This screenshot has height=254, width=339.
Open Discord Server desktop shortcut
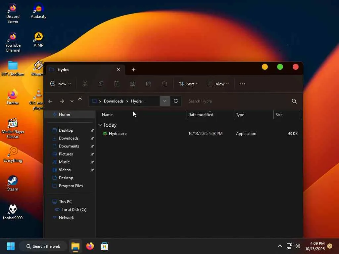coord(13,13)
